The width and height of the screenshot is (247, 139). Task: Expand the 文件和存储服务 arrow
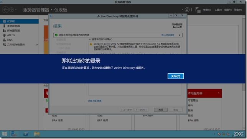pos(37,45)
